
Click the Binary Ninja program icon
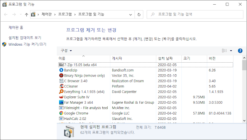61,75
